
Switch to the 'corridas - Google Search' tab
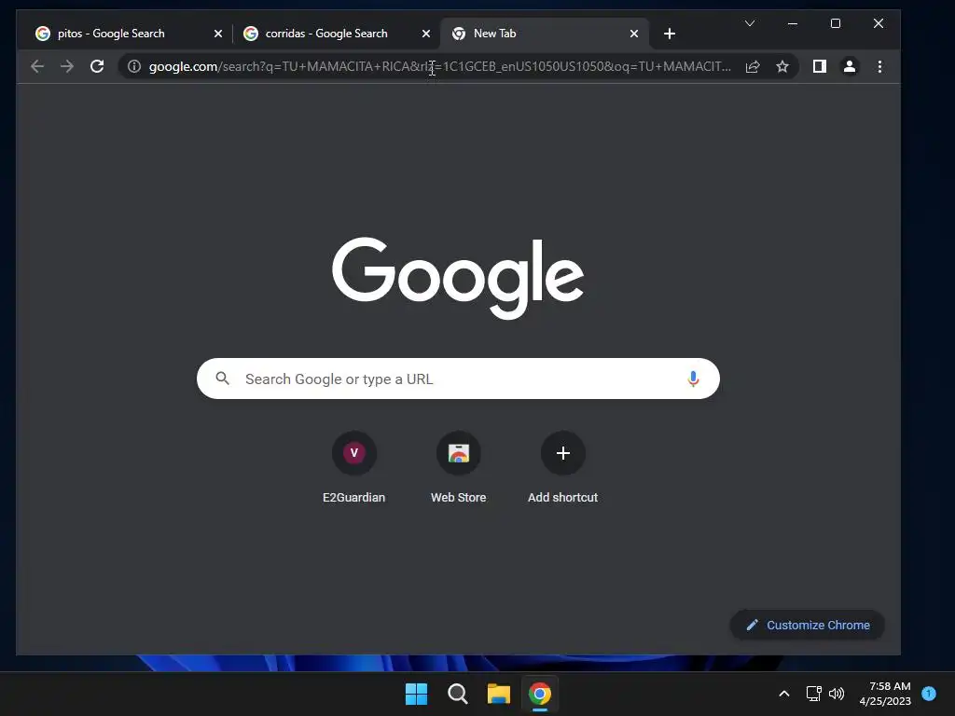[x=336, y=34]
